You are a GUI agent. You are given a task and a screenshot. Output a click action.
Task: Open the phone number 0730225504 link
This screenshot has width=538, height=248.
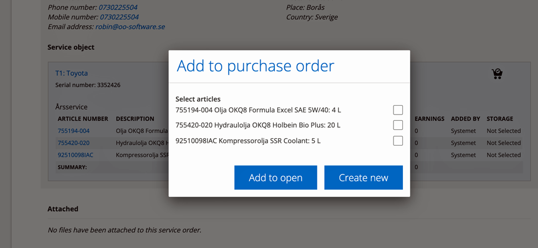pyautogui.click(x=118, y=7)
